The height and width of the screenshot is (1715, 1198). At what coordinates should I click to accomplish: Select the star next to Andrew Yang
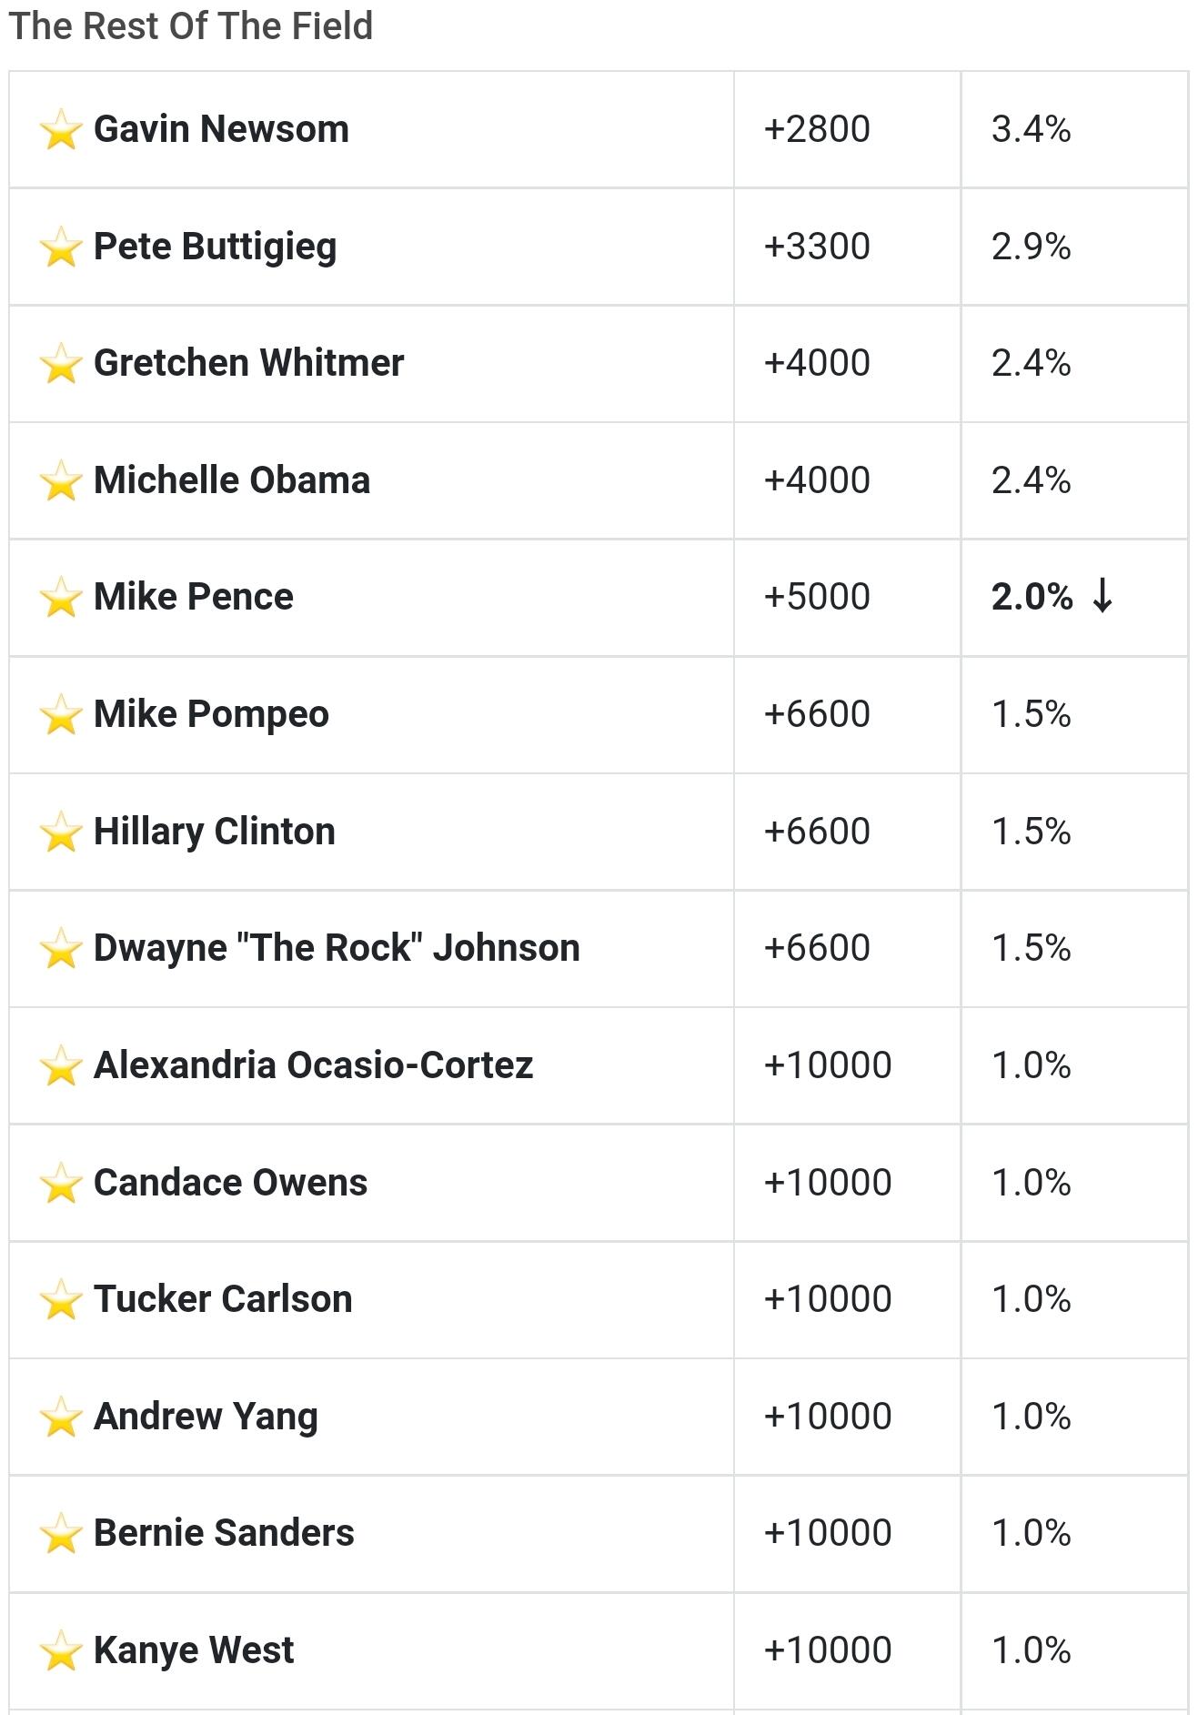[x=61, y=1417]
